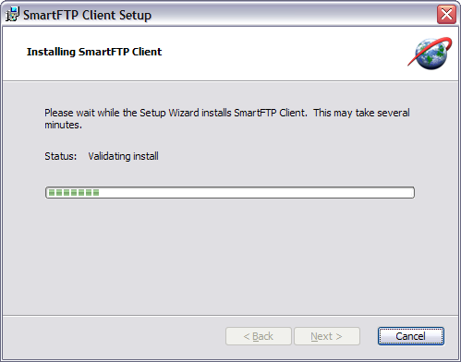Click the installer icon in the title bar
This screenshot has width=461, height=362.
pyautogui.click(x=12, y=14)
